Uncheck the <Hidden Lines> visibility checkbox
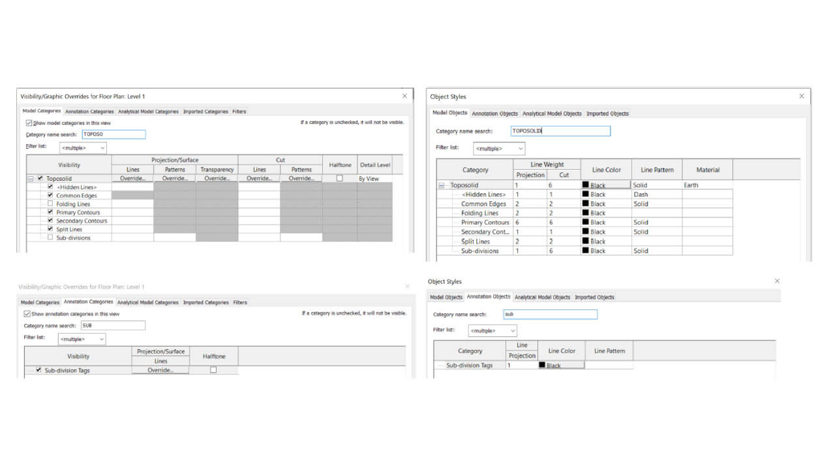The height and width of the screenshot is (470, 835). (x=50, y=187)
